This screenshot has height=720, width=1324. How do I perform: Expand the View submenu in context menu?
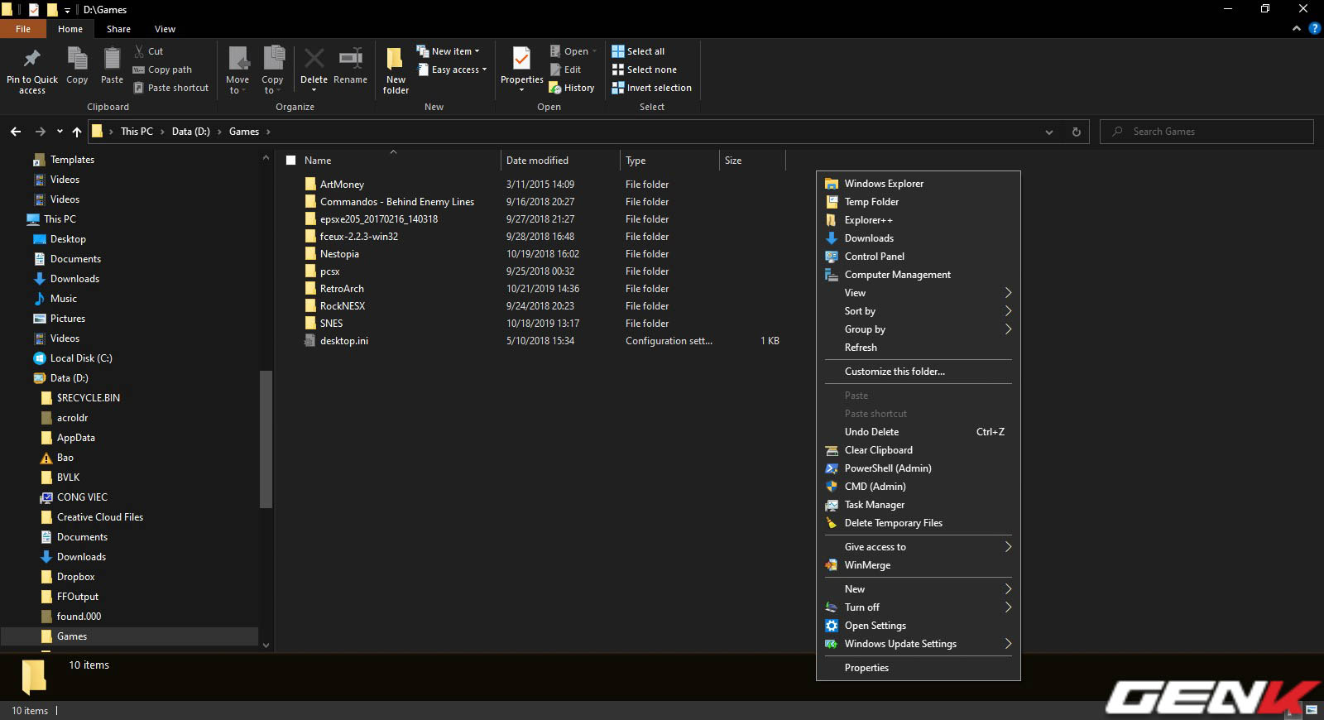919,293
